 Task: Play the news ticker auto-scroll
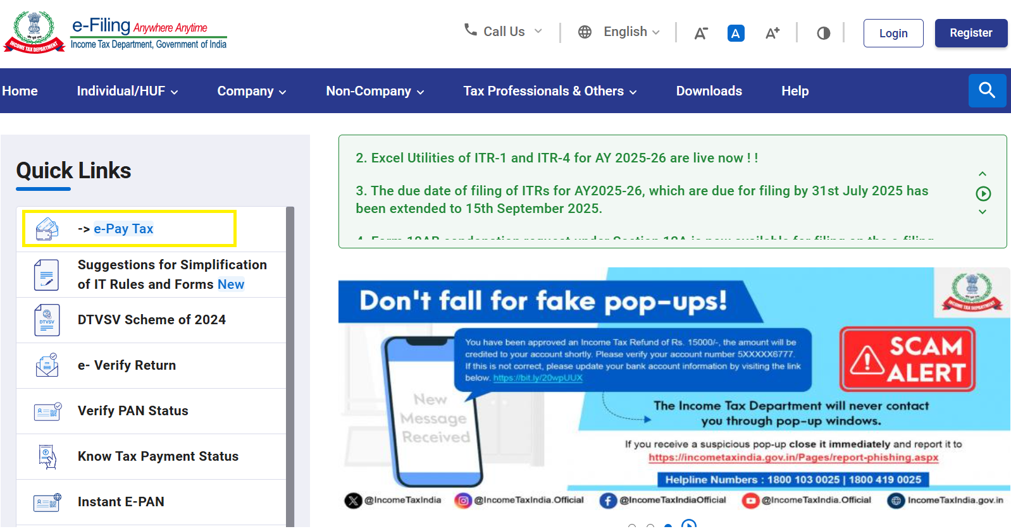[x=983, y=193]
